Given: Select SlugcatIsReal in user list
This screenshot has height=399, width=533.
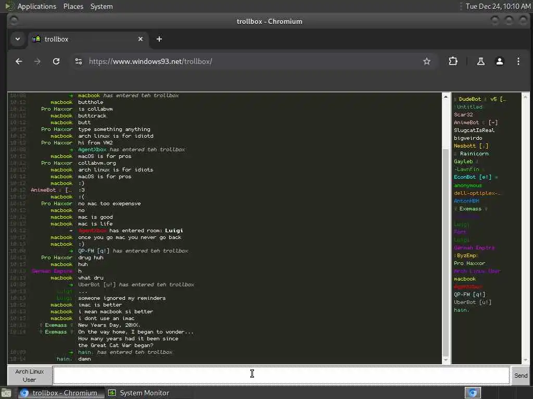Looking at the screenshot, I should click(474, 130).
